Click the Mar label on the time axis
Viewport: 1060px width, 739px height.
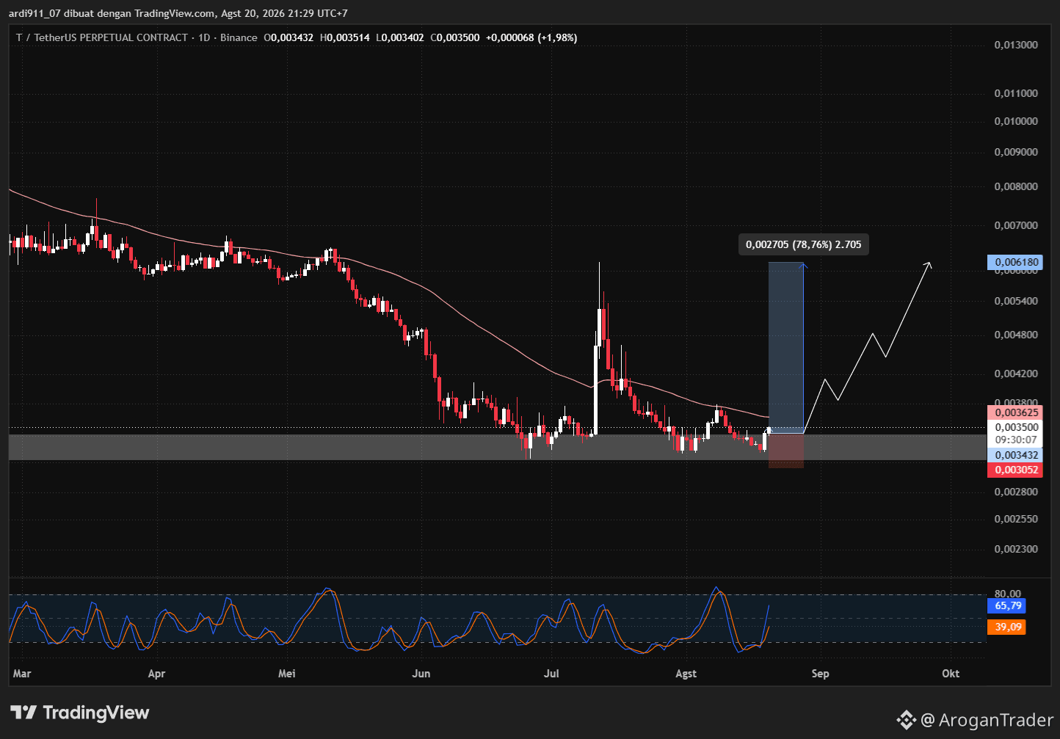22,674
